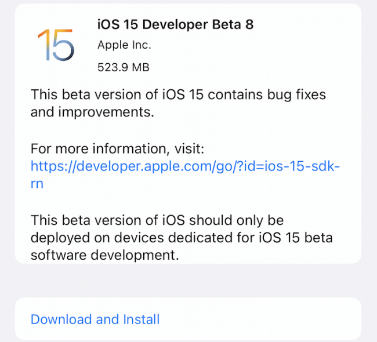377x342 pixels.
Task: Click the Apple Inc. publisher label
Action: (125, 45)
